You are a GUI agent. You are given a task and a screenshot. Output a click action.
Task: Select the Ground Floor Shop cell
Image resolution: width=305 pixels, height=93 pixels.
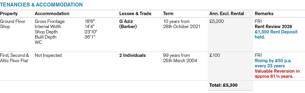coord(13,24)
